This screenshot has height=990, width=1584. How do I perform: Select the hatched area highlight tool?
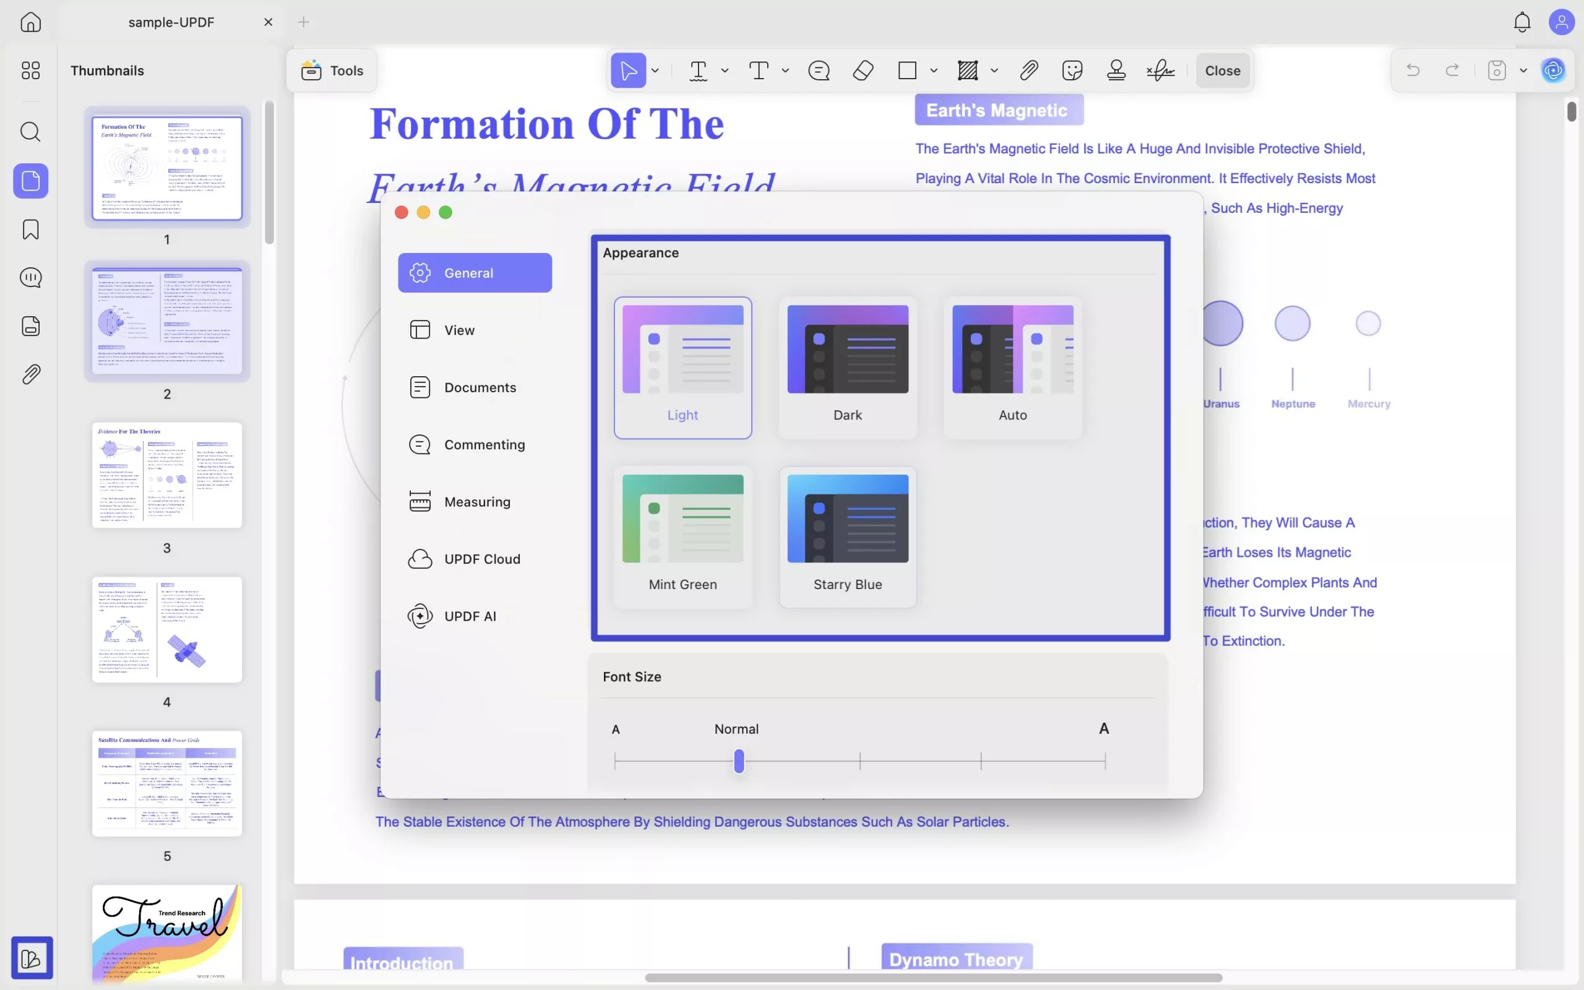(x=968, y=70)
